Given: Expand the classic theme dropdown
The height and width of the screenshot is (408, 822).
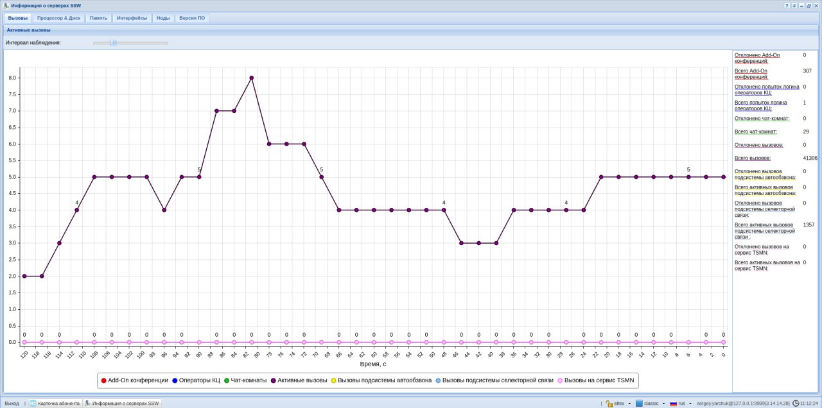Looking at the screenshot, I should [x=663, y=404].
